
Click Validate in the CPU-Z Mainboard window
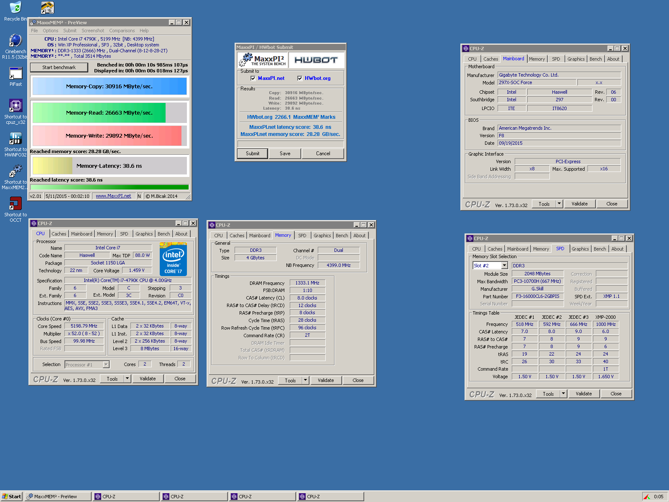(x=580, y=204)
